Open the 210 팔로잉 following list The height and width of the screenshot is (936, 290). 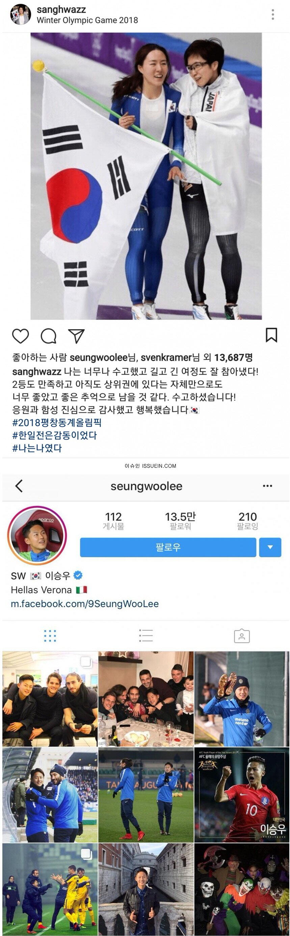click(247, 521)
